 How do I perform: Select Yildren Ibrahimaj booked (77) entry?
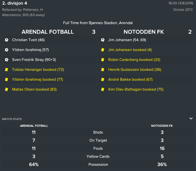pos(37,79)
